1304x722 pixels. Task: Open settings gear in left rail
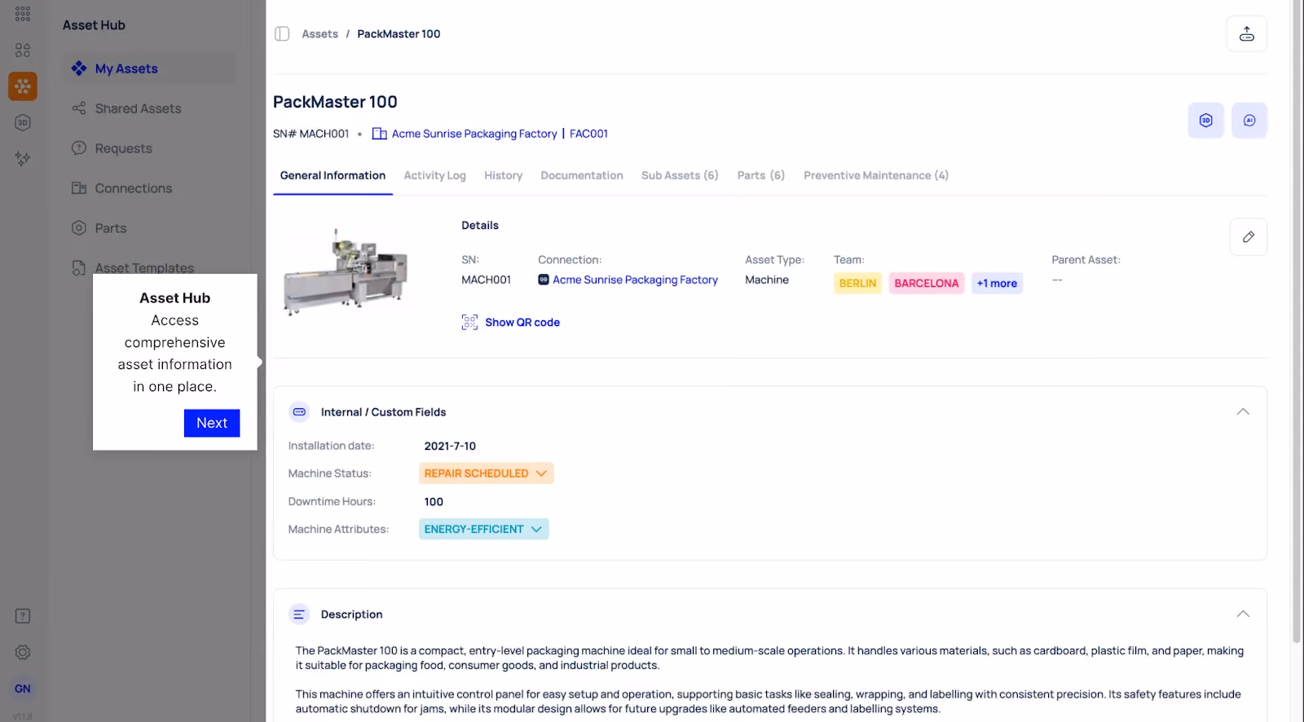23,653
